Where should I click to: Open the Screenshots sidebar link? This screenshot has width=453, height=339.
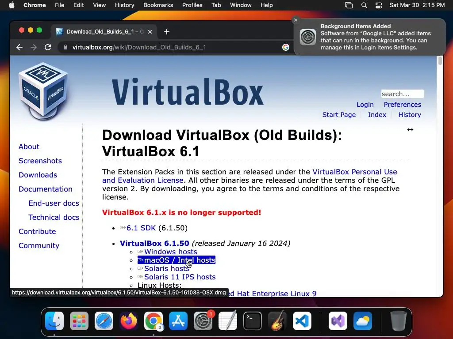point(40,161)
